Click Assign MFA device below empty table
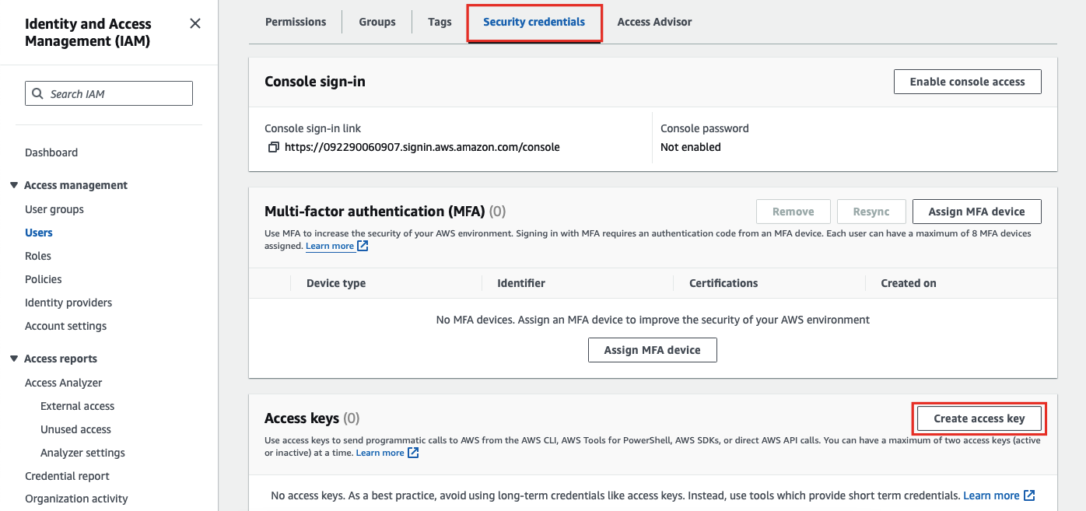Image resolution: width=1086 pixels, height=511 pixels. pyautogui.click(x=653, y=350)
